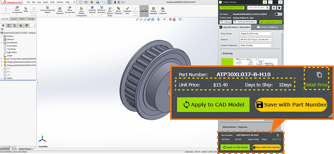Image resolution: width=334 pixels, height=154 pixels.
Task: Click the Exploded View tool
Action: click(127, 10)
